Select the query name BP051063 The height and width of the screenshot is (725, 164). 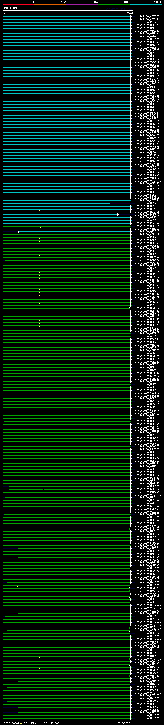click(x=9, y=8)
